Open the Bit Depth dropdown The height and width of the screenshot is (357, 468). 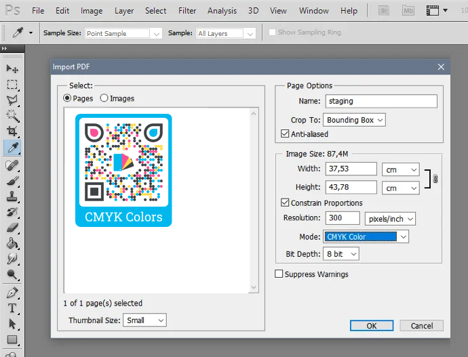pos(341,254)
